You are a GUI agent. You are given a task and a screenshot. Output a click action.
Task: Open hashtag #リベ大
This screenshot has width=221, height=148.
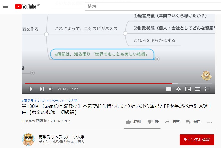(x=40, y=101)
